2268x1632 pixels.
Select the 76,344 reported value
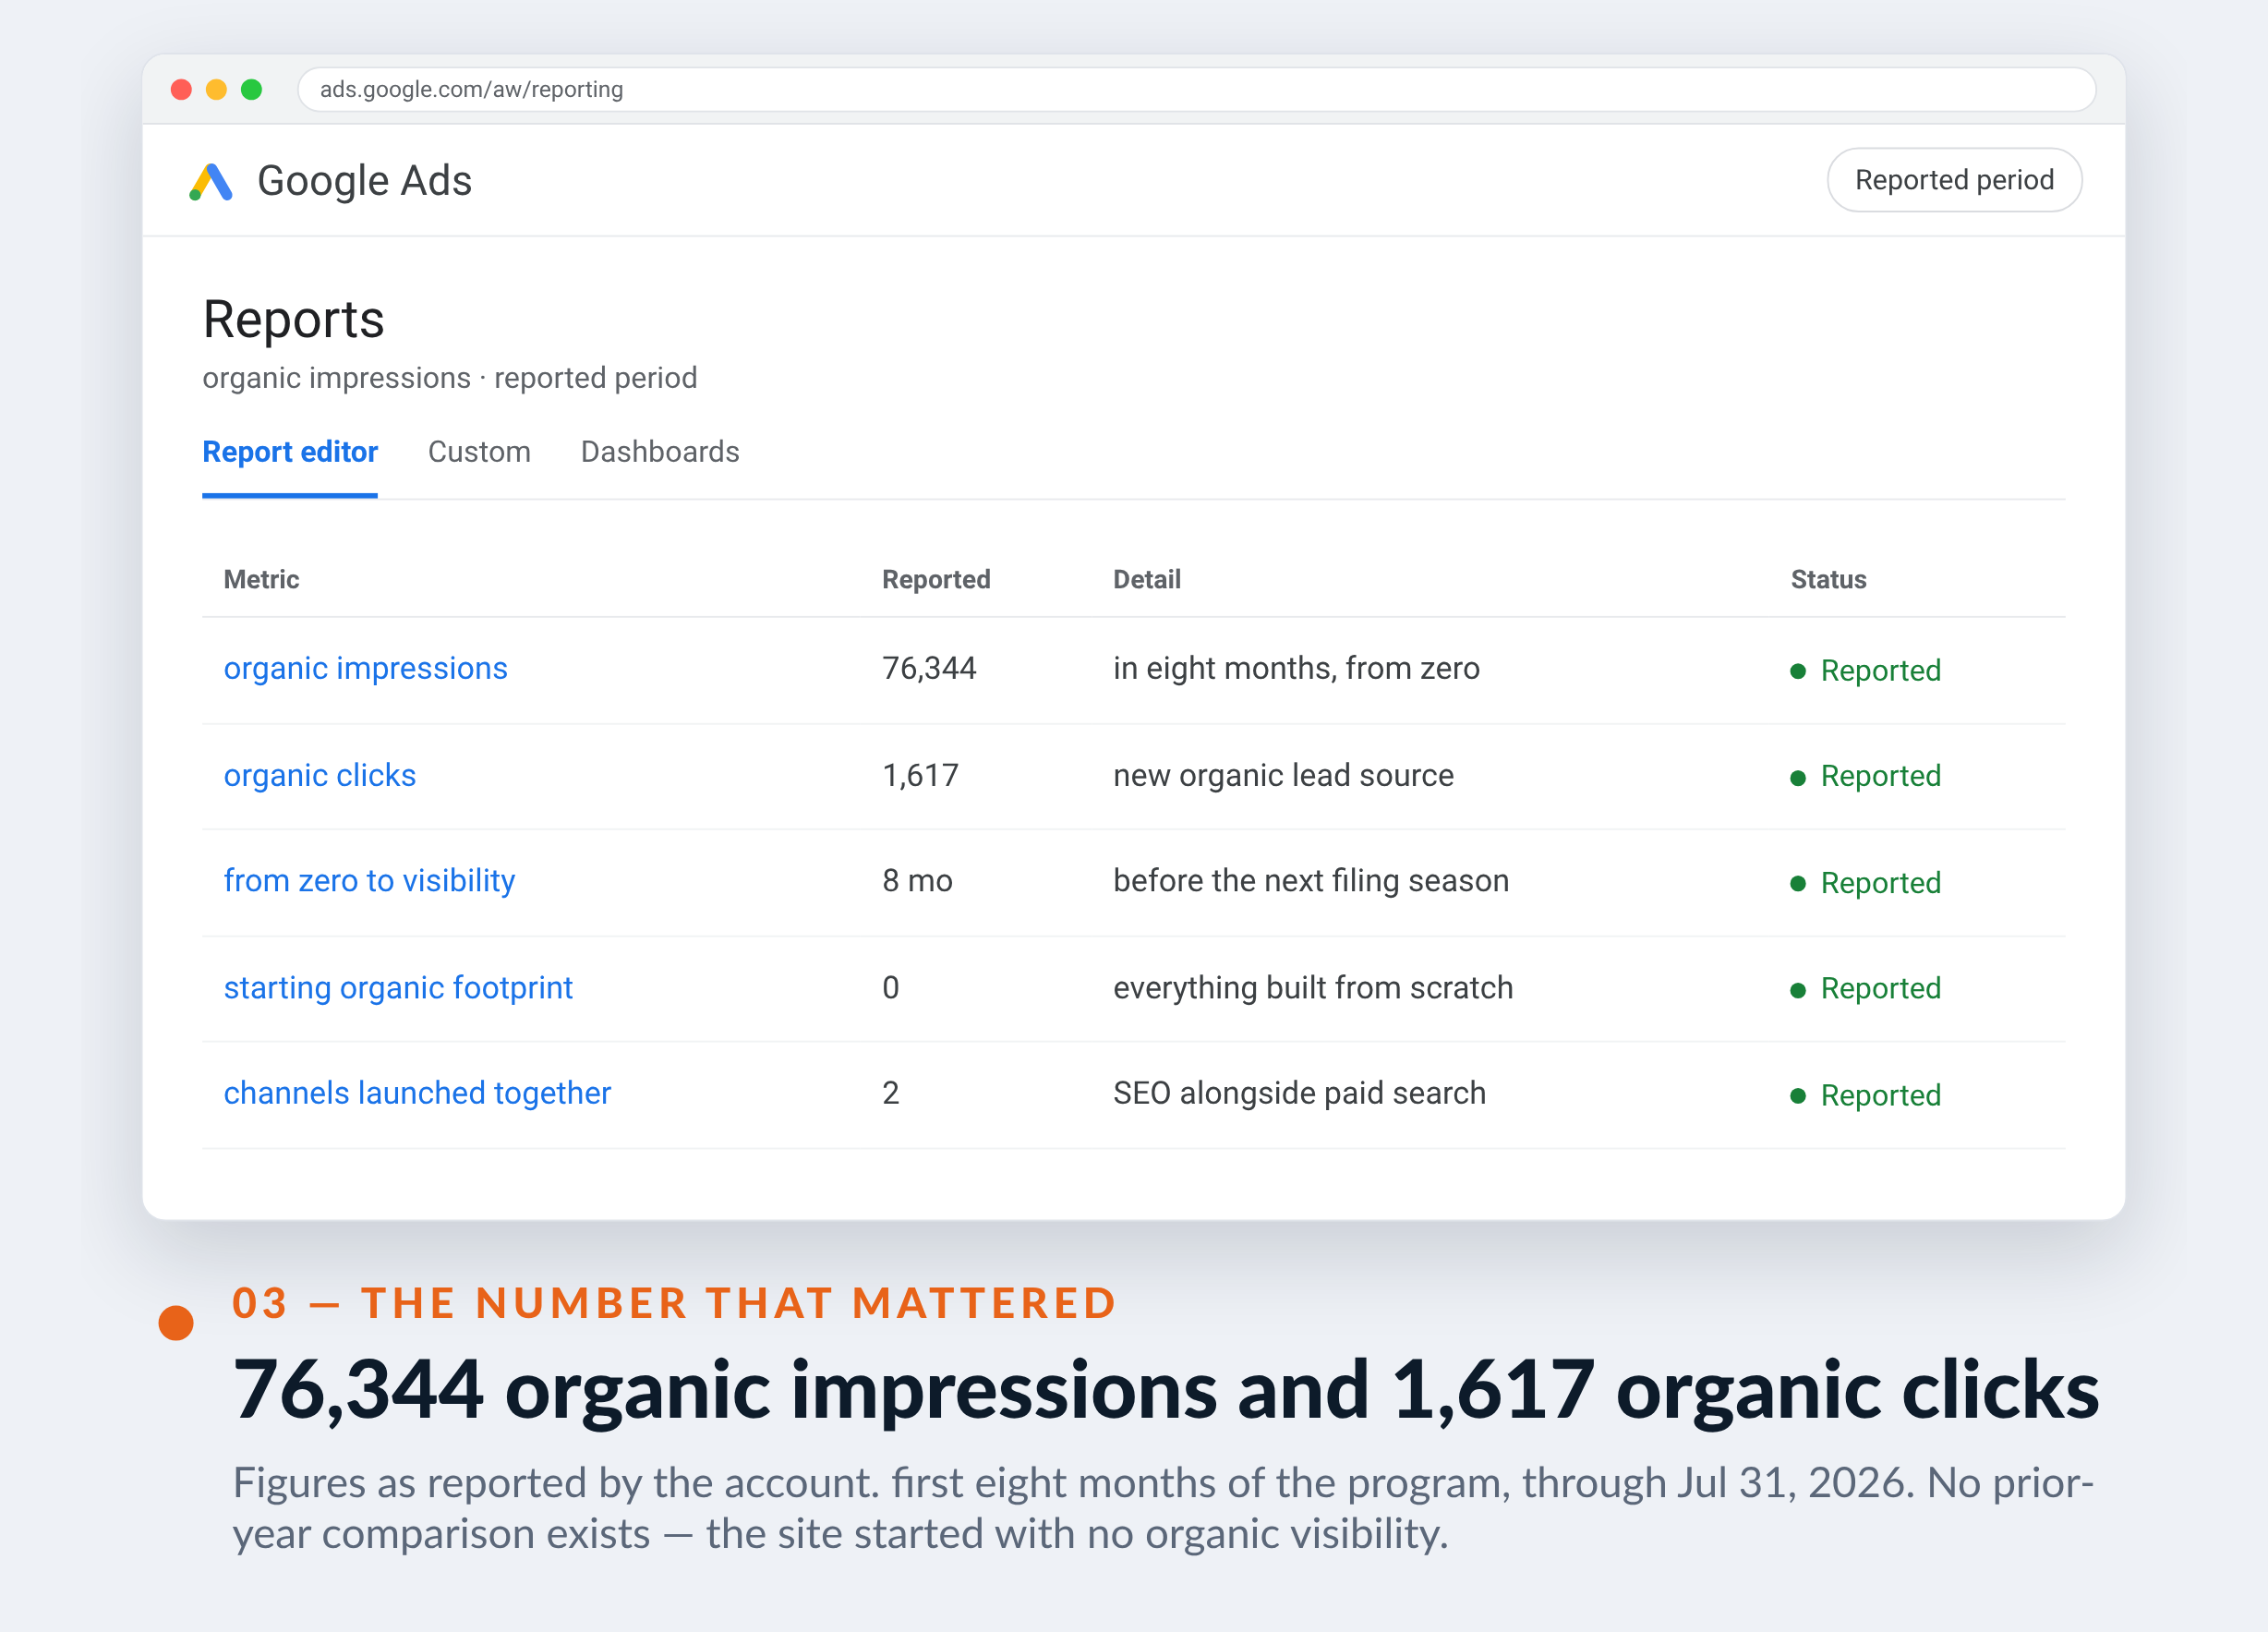pyautogui.click(x=929, y=668)
